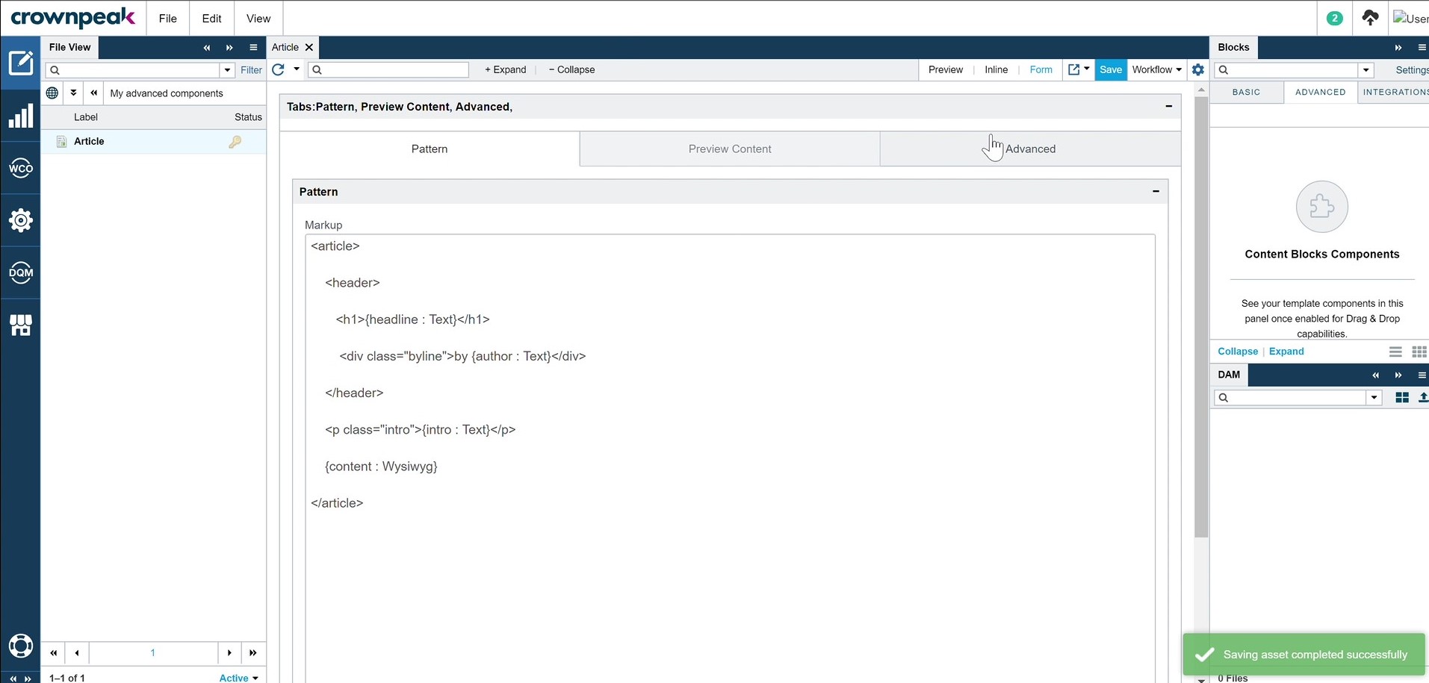
Task: Switch to the Advanced tab
Action: click(1030, 149)
